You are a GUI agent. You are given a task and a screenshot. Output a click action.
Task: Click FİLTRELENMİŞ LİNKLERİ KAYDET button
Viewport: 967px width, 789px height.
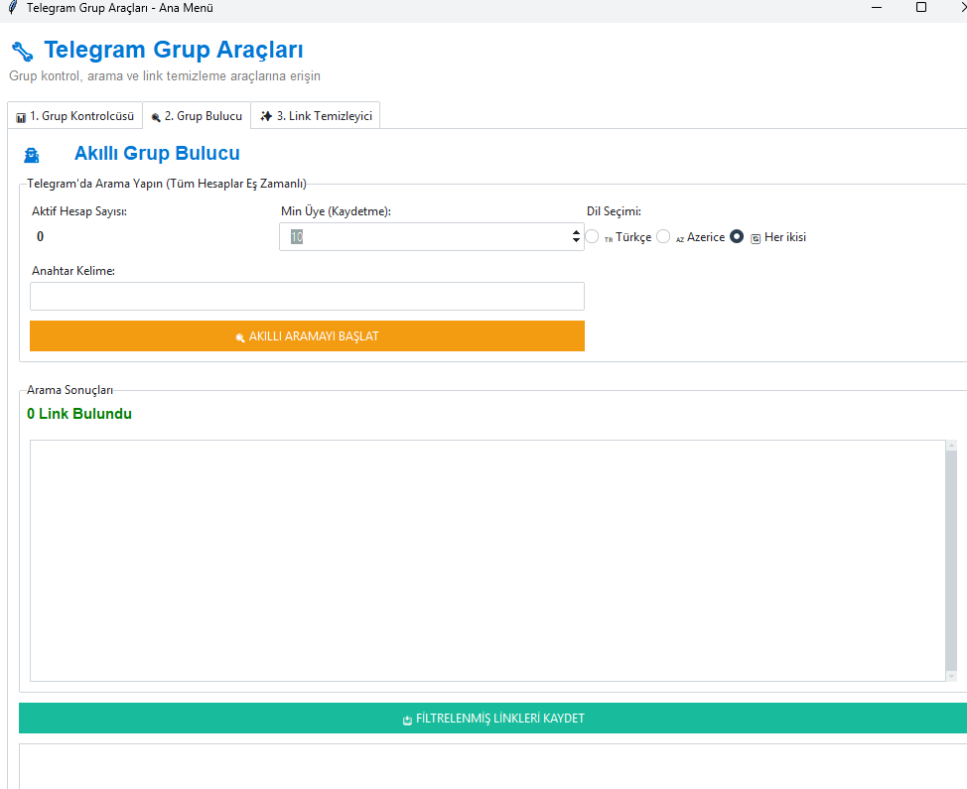point(492,719)
